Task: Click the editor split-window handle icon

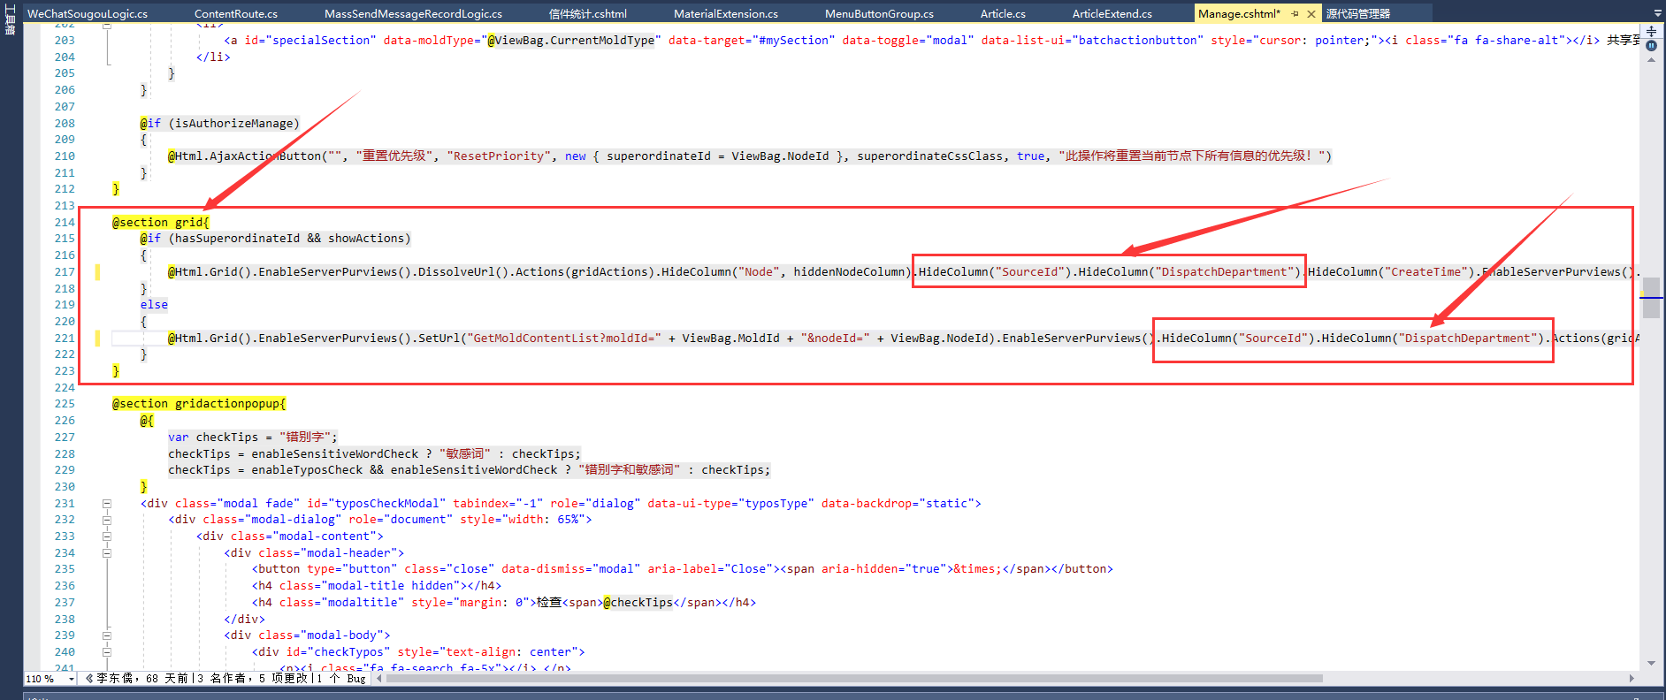Action: (x=1651, y=31)
